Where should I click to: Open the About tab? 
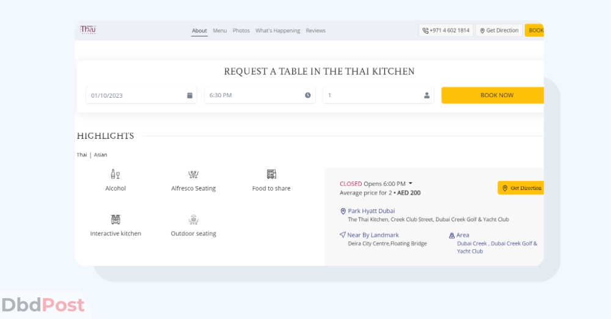199,31
